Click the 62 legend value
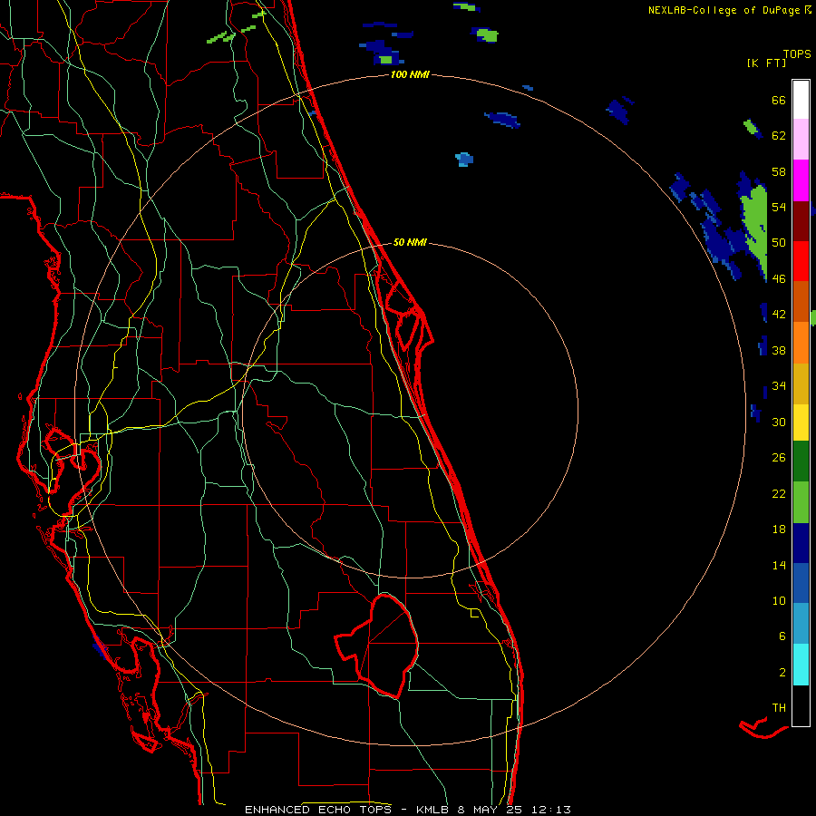Screen dimensions: 816x816 pyautogui.click(x=779, y=136)
